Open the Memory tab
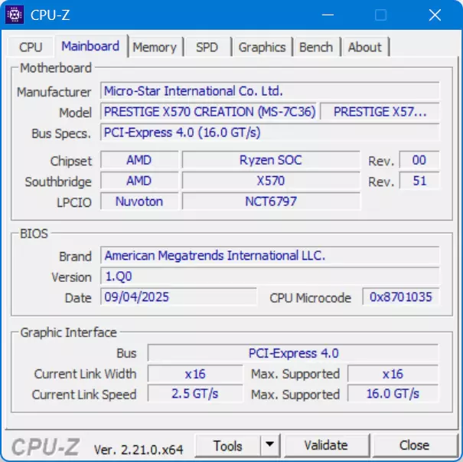The height and width of the screenshot is (462, 463). 155,47
